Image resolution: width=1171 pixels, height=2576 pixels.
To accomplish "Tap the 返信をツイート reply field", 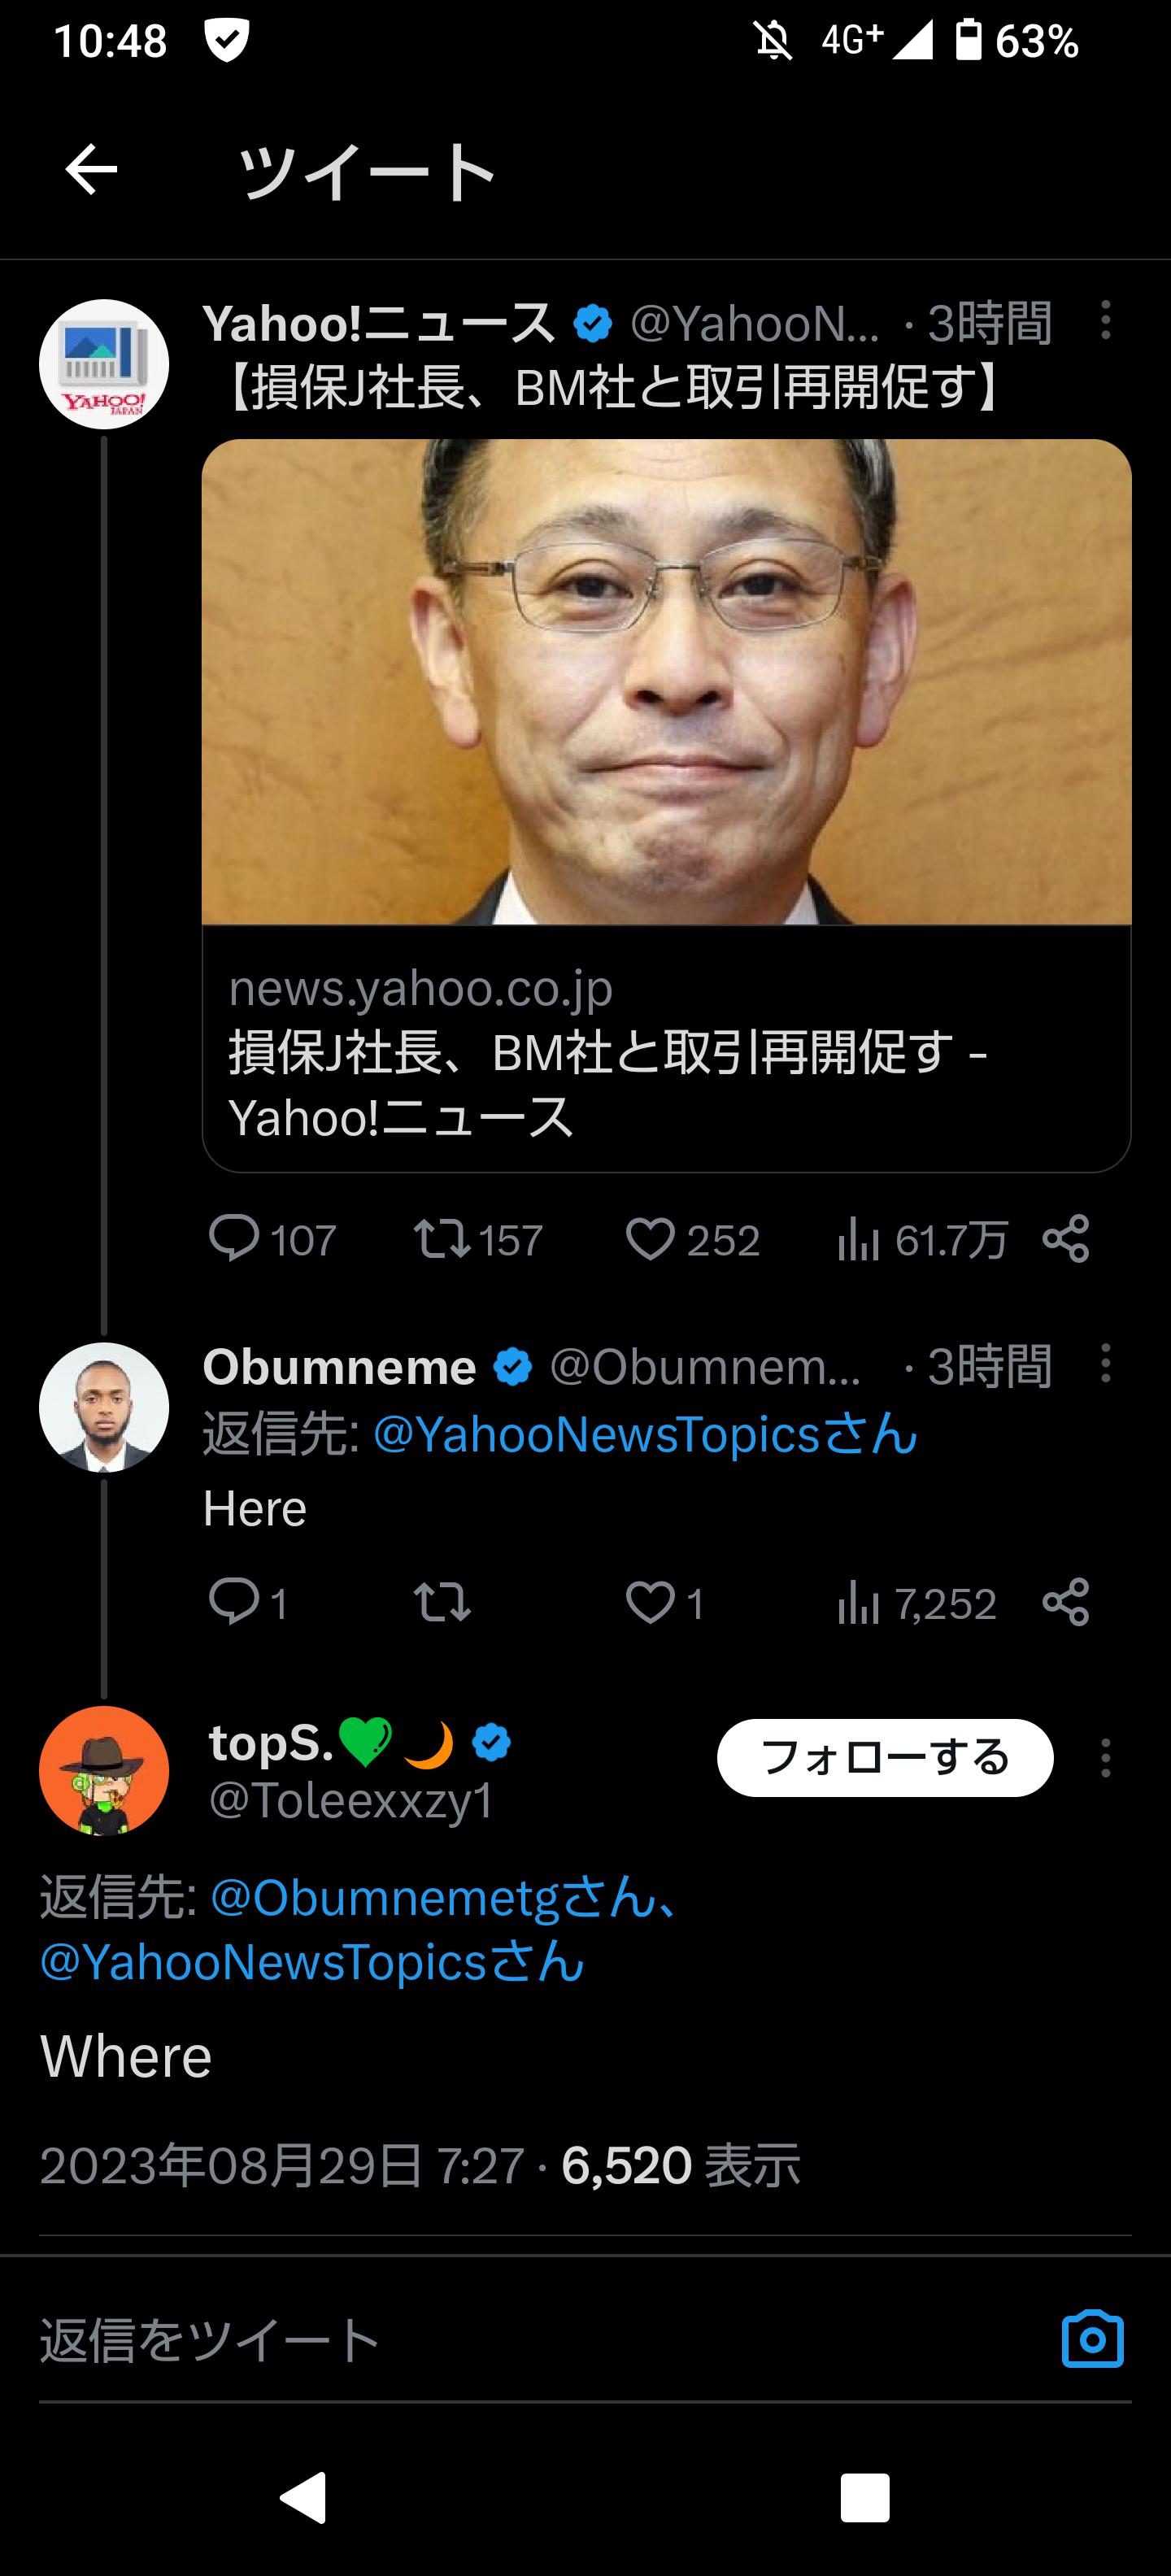I will [x=500, y=2340].
